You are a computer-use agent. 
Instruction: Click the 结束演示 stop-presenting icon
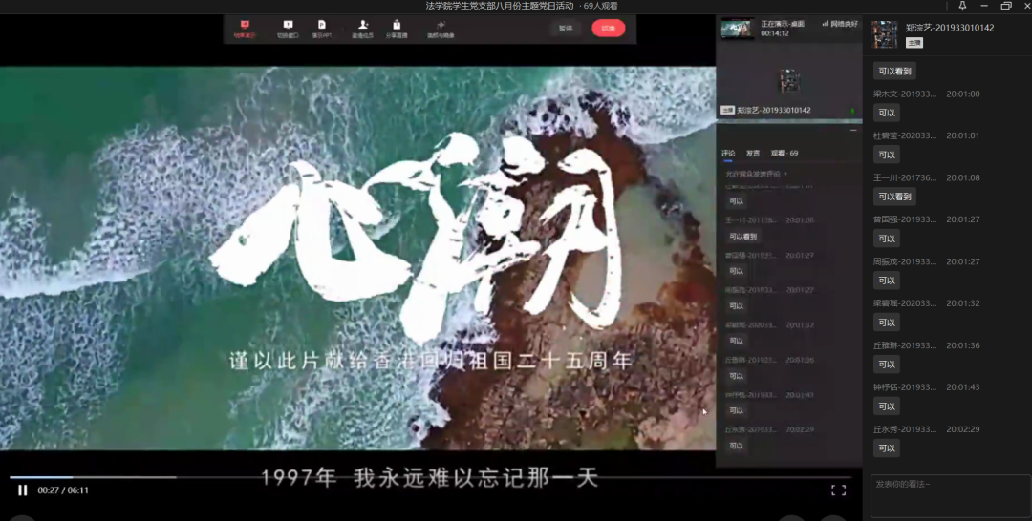(245, 25)
